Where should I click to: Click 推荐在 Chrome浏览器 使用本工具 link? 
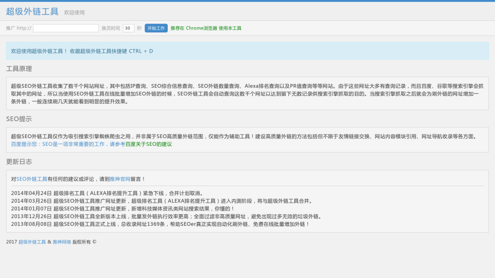pos(206,28)
